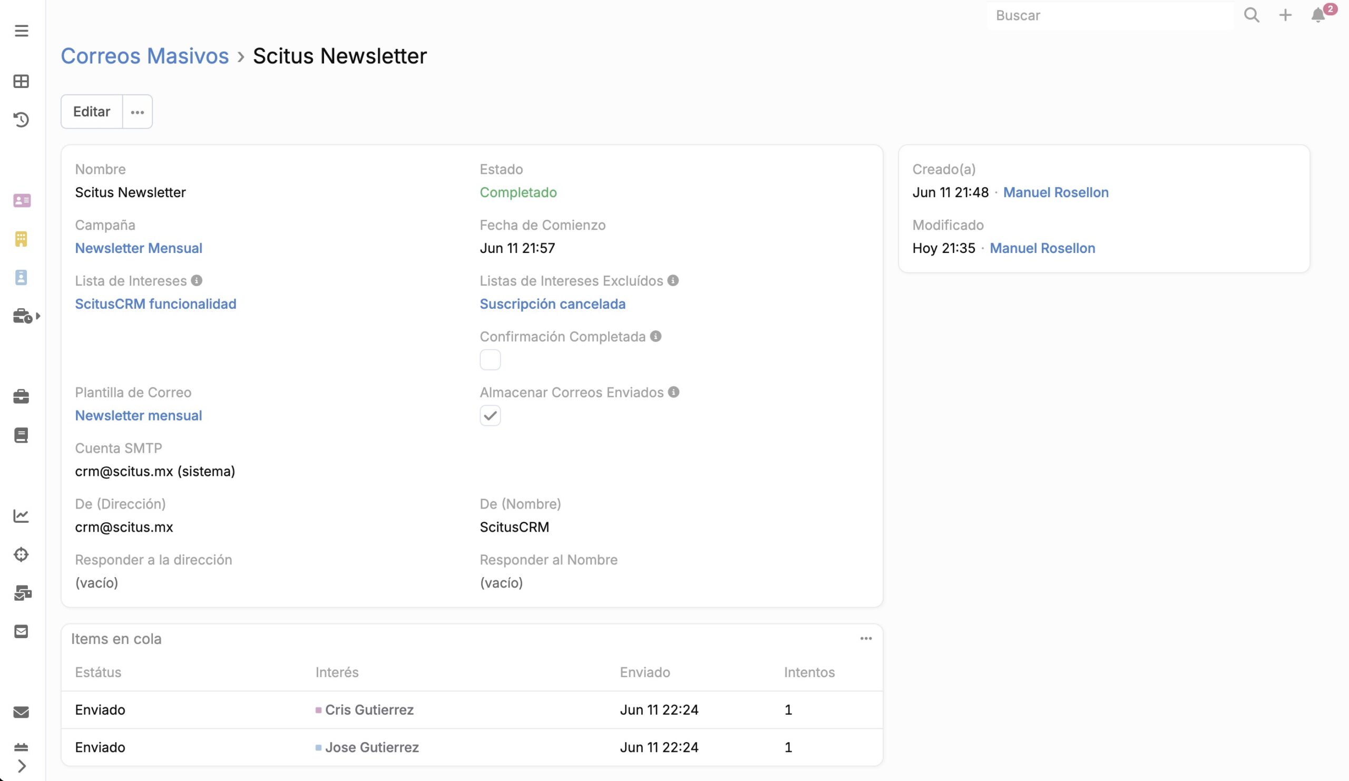This screenshot has height=781, width=1349.
Task: Open the line chart reports icon
Action: (22, 516)
